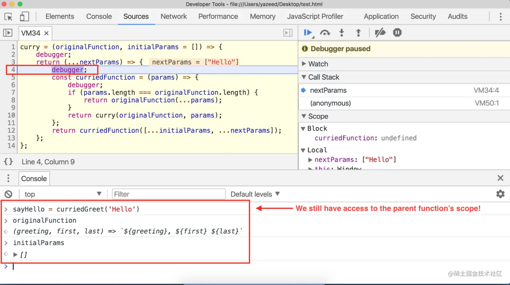Collapse the Local scope group
Viewport: 510px width, 285px height.
pyautogui.click(x=303, y=150)
